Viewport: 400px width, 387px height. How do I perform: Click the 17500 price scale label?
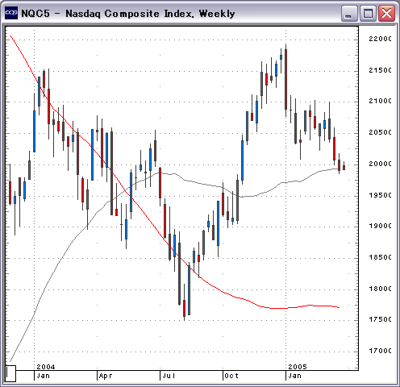coord(380,320)
